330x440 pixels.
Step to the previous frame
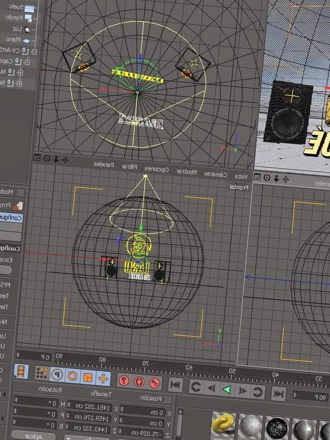point(242,391)
